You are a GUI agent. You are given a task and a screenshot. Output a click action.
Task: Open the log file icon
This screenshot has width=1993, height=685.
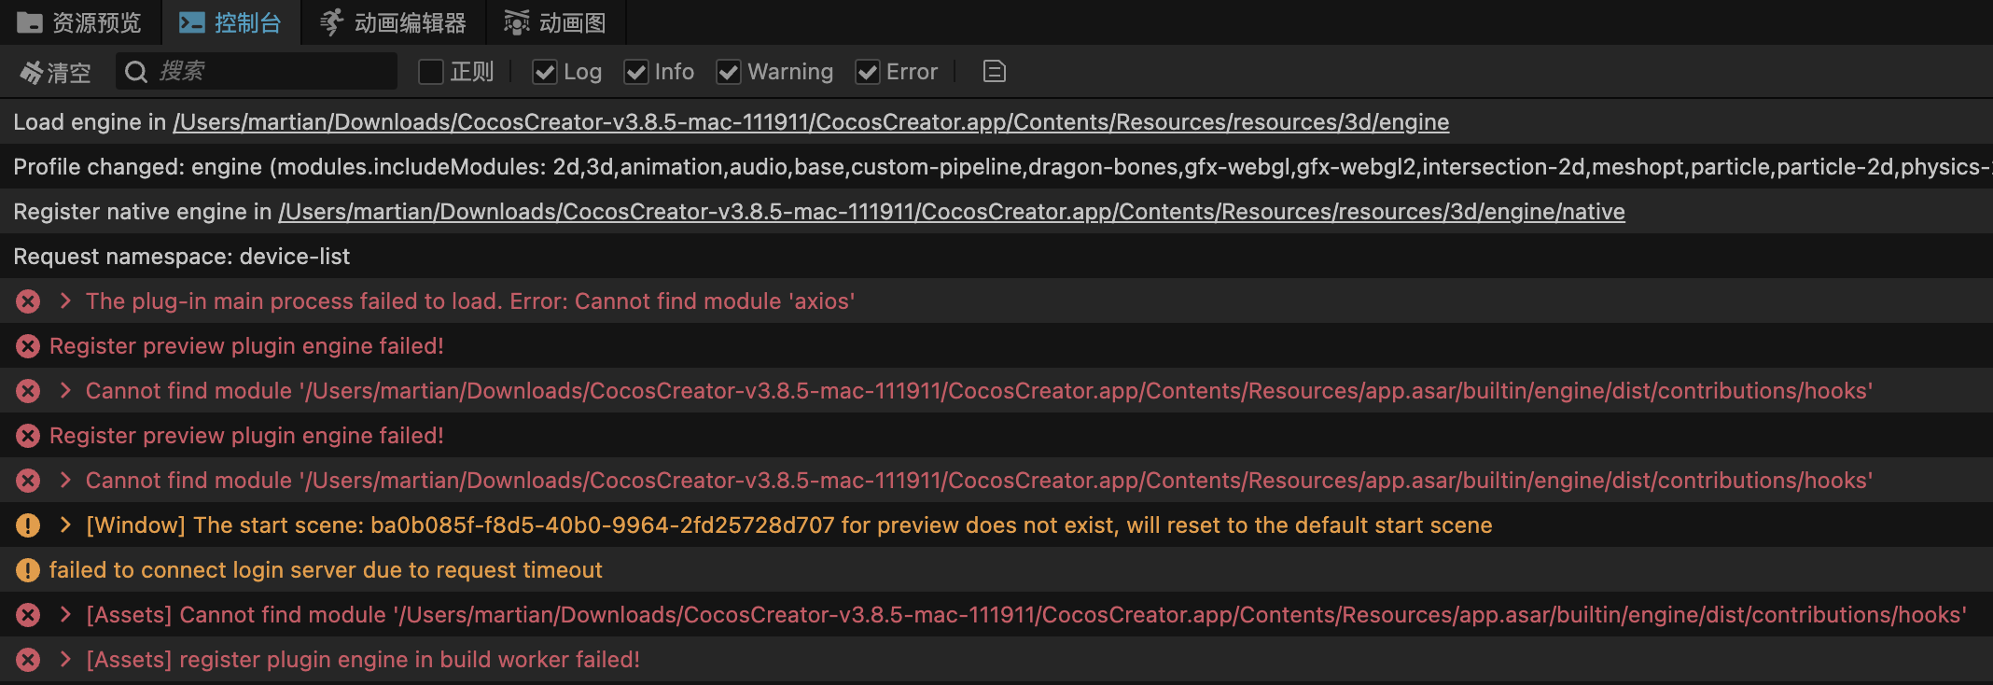click(x=994, y=72)
